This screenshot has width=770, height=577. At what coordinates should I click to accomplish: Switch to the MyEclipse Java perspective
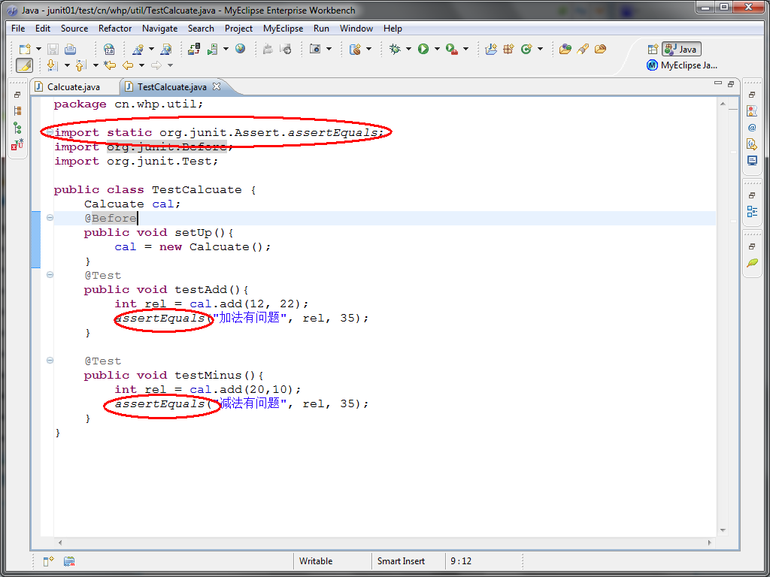click(x=681, y=65)
